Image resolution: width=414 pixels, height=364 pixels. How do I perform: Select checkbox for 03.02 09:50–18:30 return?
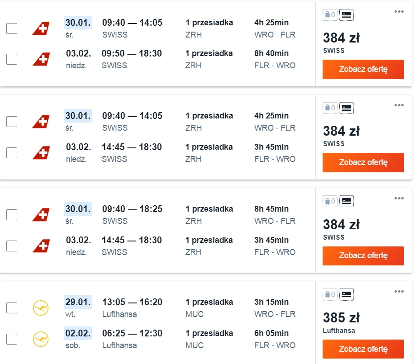pyautogui.click(x=12, y=59)
